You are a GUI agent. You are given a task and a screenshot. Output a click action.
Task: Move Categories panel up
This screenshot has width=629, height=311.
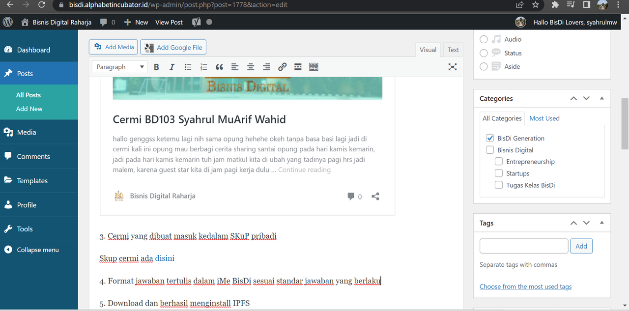[573, 98]
